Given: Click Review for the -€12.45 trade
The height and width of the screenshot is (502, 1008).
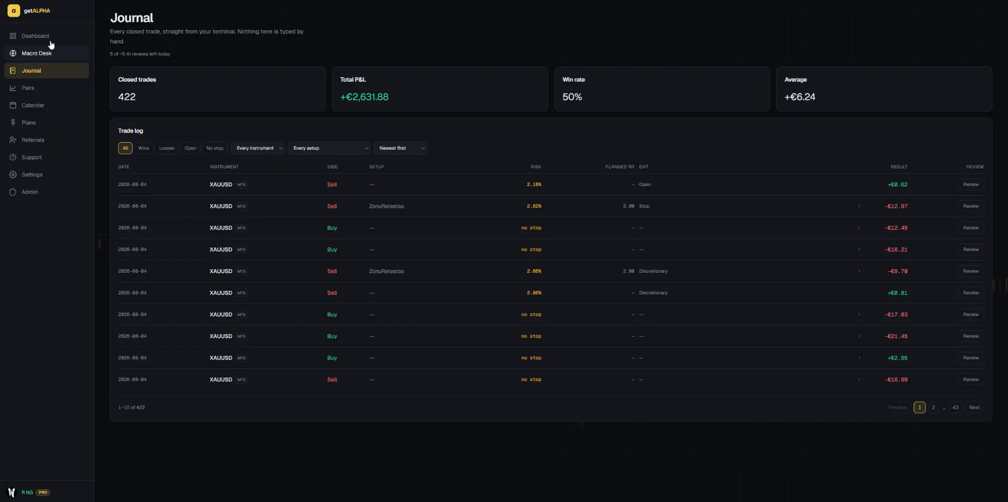Looking at the screenshot, I should coord(971,228).
